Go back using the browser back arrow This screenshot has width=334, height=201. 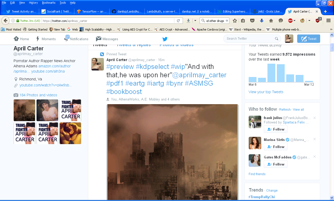[5, 21]
